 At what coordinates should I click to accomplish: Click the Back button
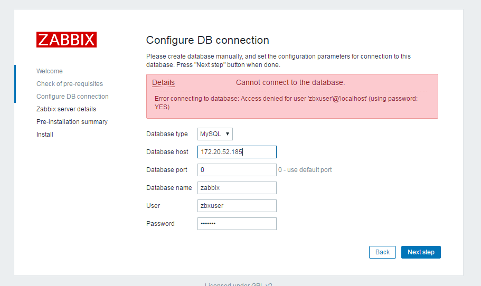(382, 252)
